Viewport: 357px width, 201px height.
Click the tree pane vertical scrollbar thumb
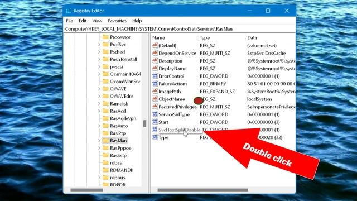click(144, 123)
